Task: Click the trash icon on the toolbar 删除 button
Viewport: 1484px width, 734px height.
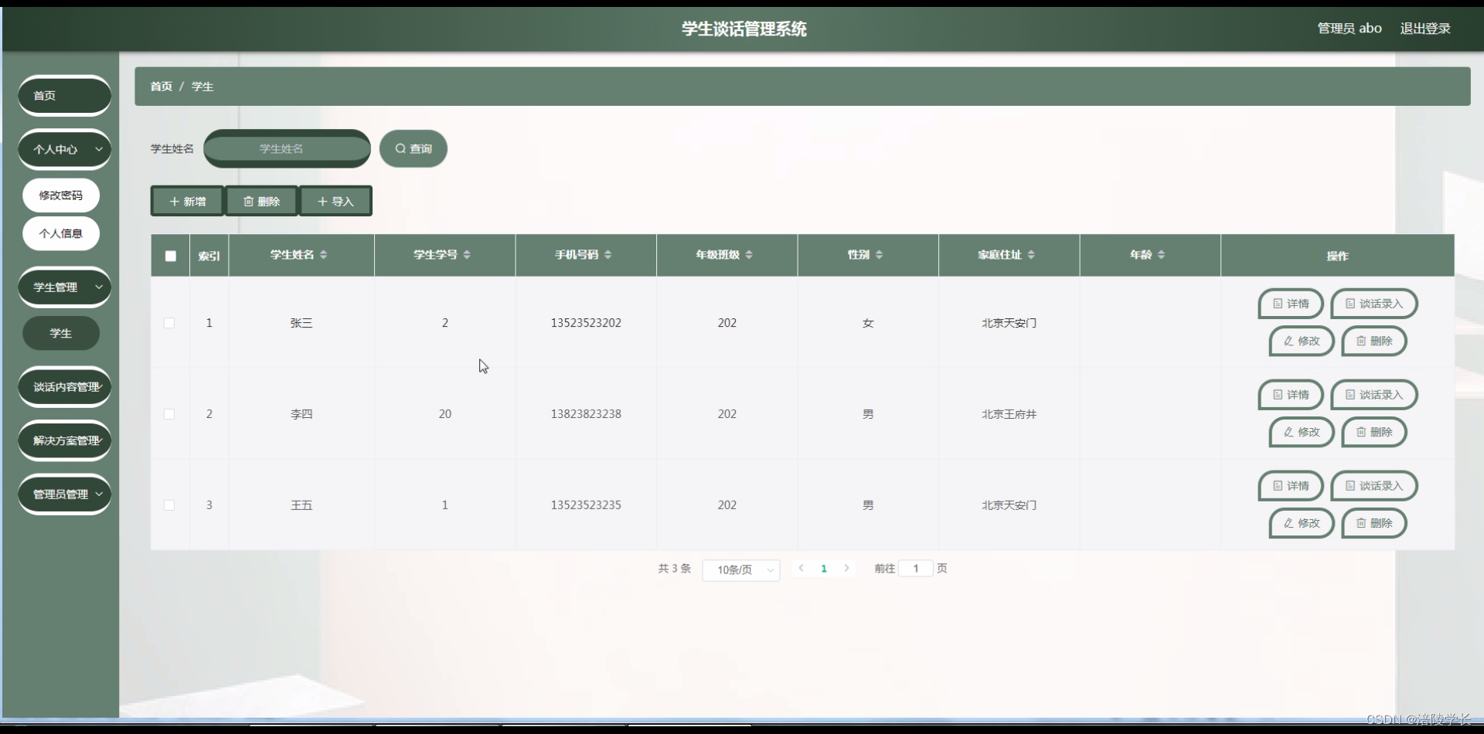Action: tap(249, 201)
